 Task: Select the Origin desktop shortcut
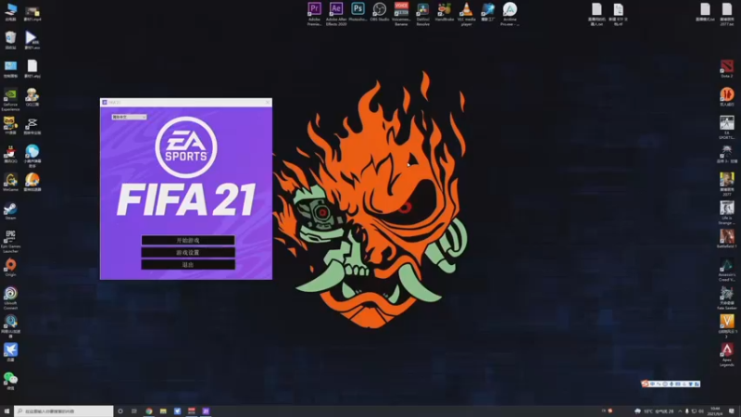point(10,268)
